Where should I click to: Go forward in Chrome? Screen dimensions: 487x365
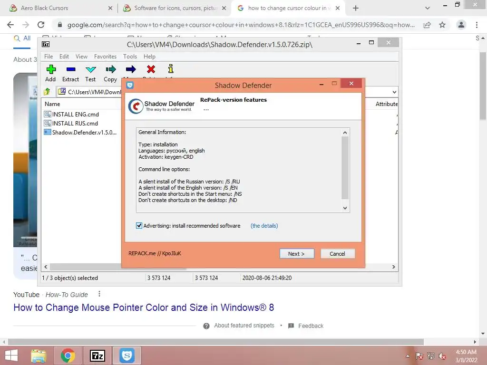26,25
